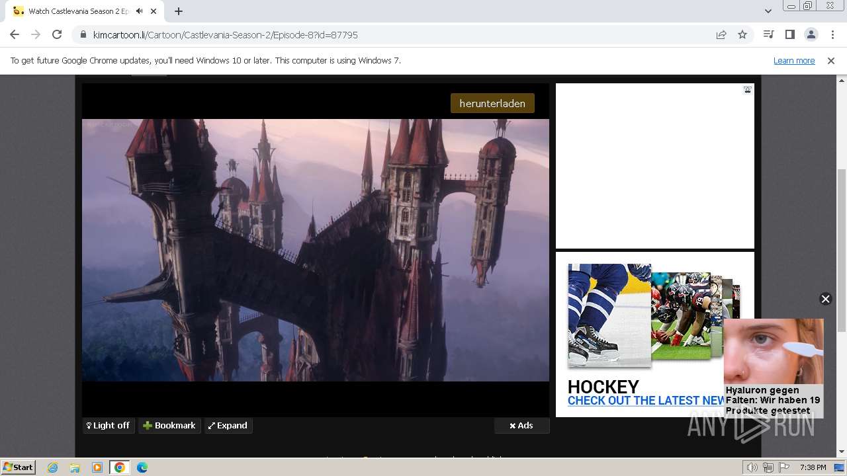Viewport: 847px width, 476px height.
Task: Go forward to the next page
Action: [36, 34]
